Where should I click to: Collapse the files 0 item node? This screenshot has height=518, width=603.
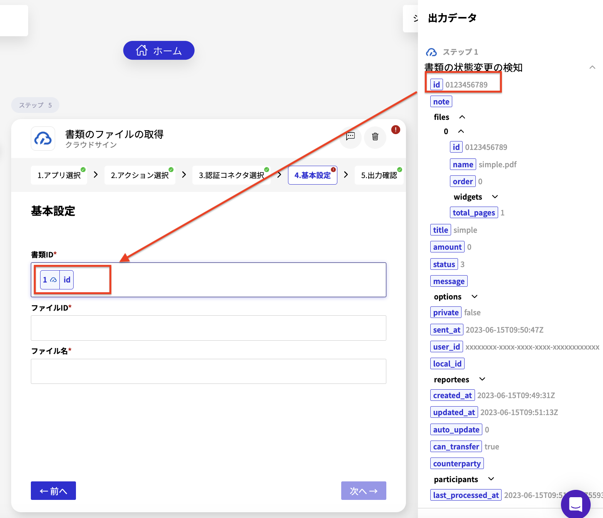point(461,131)
